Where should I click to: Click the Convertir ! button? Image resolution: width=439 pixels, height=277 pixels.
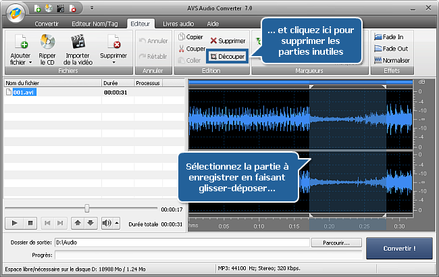399,248
